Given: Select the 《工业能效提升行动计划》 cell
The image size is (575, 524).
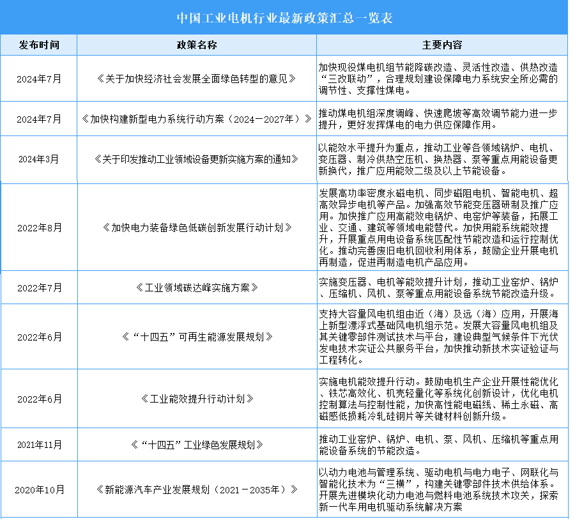Looking at the screenshot, I should (x=197, y=399).
